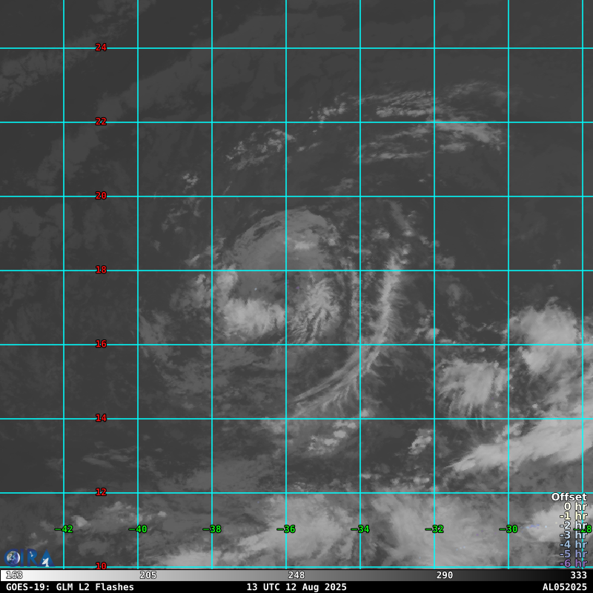This screenshot has width=593, height=593.
Task: Click the red 24 latitude label
Action: pos(101,47)
